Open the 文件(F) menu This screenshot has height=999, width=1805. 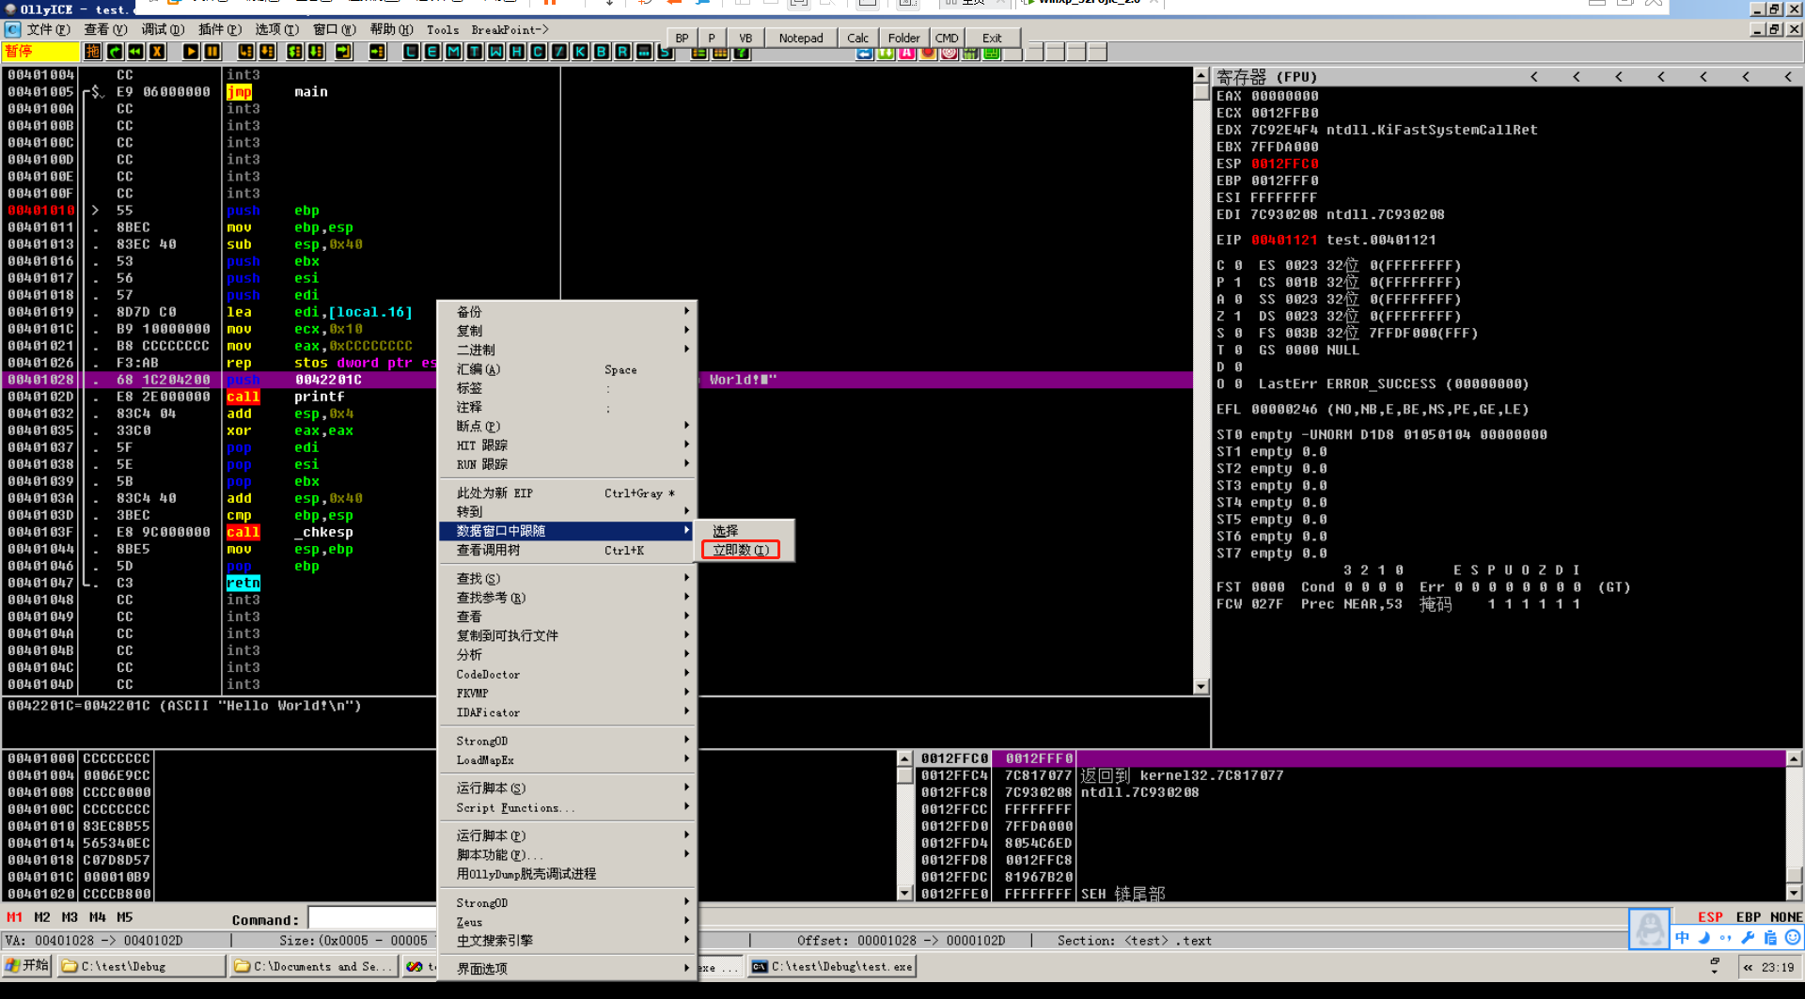[48, 29]
